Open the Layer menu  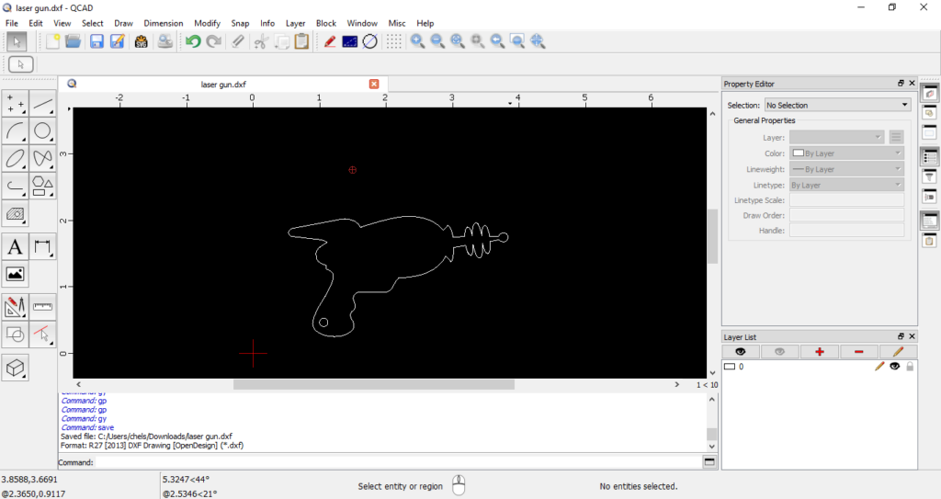295,23
